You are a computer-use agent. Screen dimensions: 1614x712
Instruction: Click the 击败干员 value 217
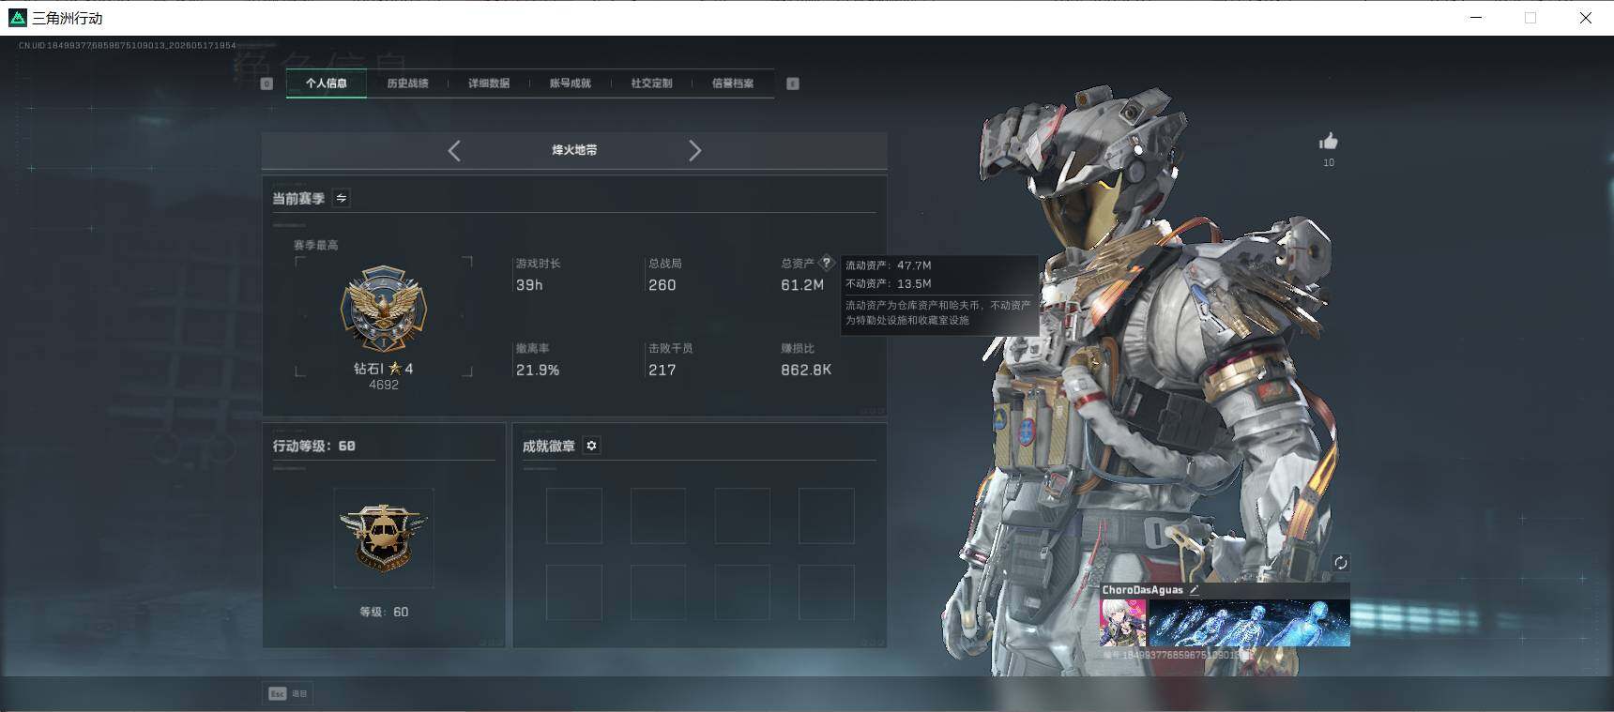tap(662, 371)
